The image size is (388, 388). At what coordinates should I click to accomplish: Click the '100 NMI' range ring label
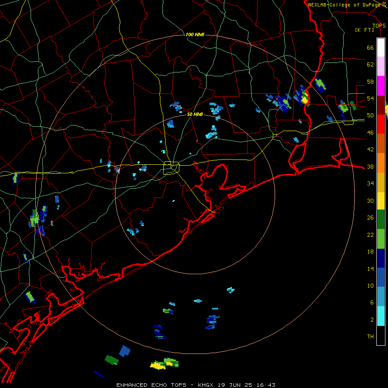195,34
